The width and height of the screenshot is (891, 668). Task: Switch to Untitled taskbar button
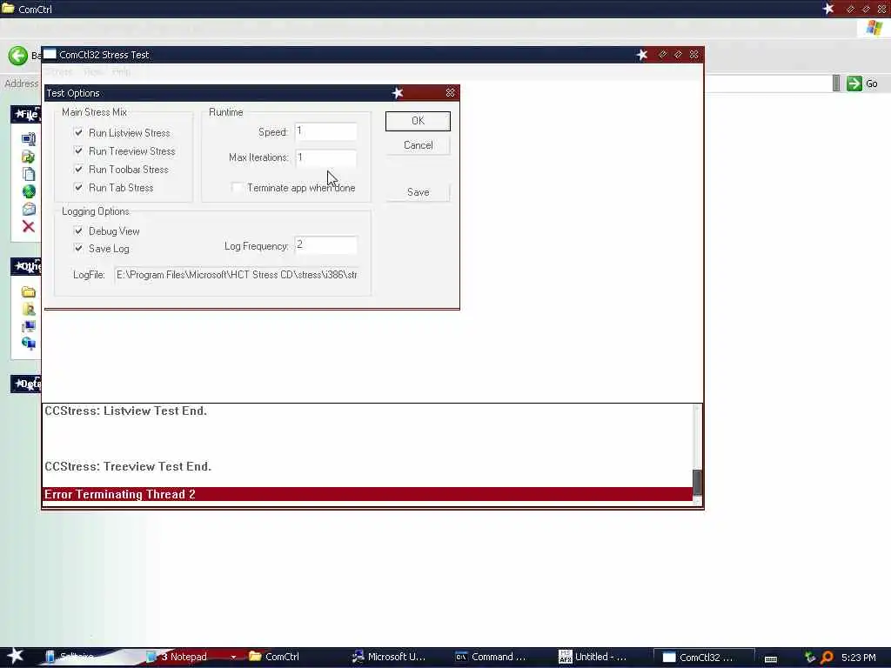pyautogui.click(x=592, y=657)
